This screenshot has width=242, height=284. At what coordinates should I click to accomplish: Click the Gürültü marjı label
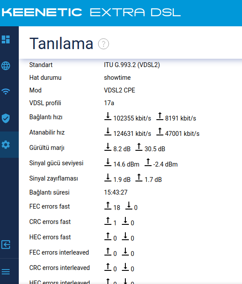pyautogui.click(x=47, y=148)
